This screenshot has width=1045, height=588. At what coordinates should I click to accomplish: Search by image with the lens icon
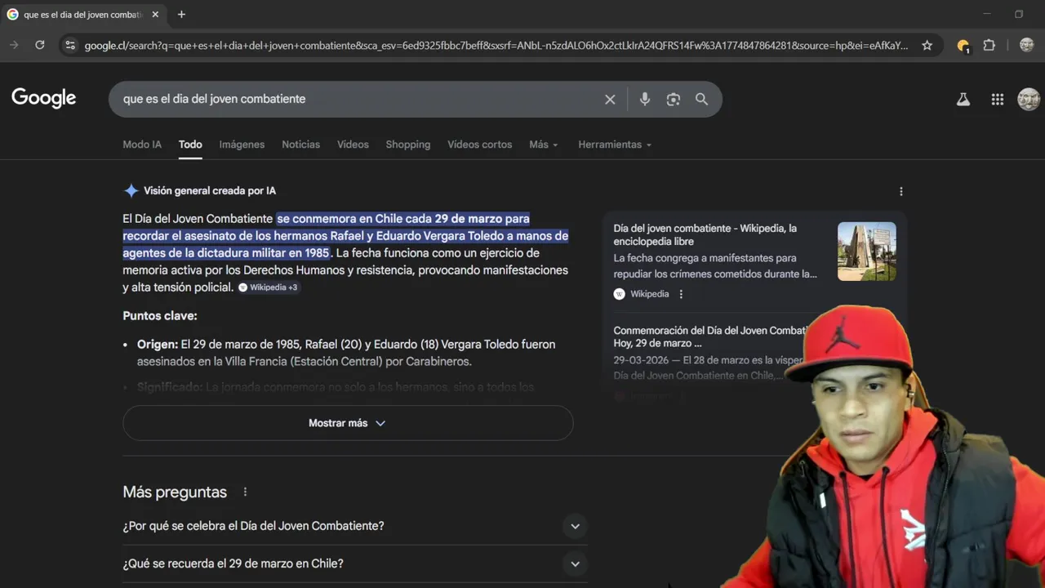click(x=673, y=99)
